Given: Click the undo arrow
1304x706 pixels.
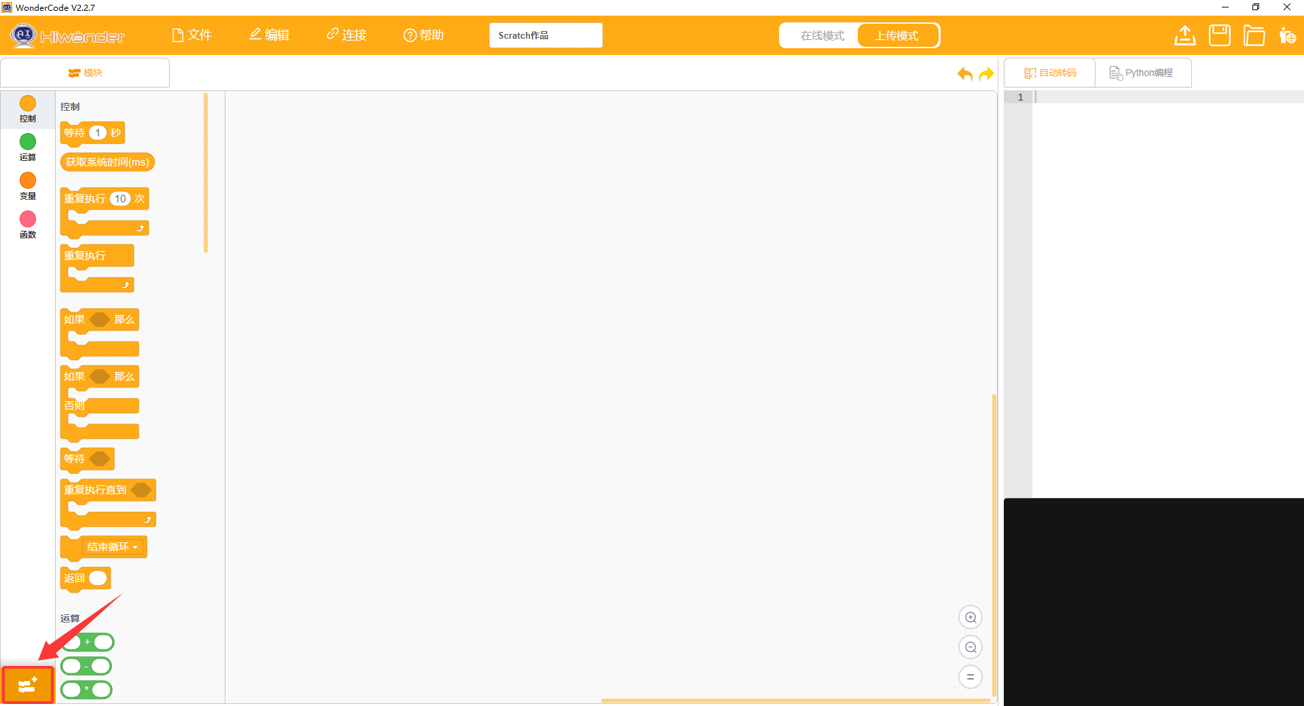Looking at the screenshot, I should click(x=964, y=73).
